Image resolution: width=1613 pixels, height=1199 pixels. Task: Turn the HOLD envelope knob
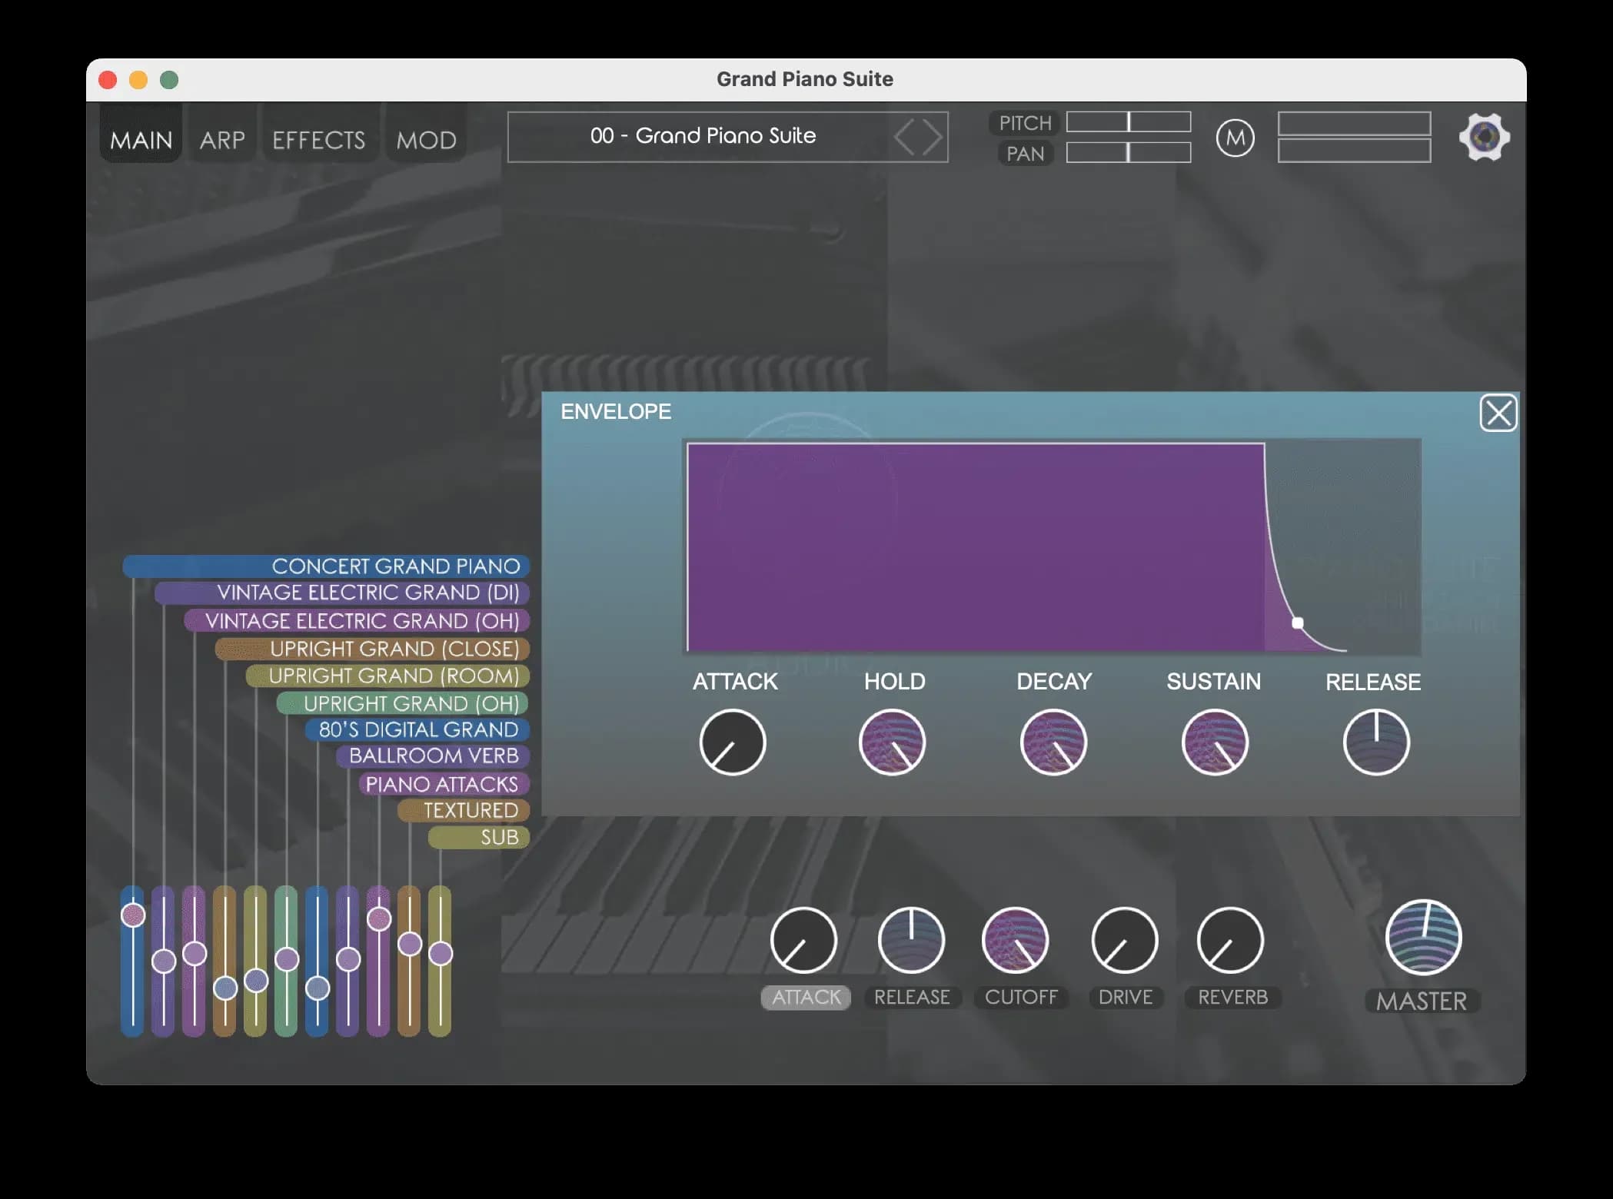(x=893, y=742)
